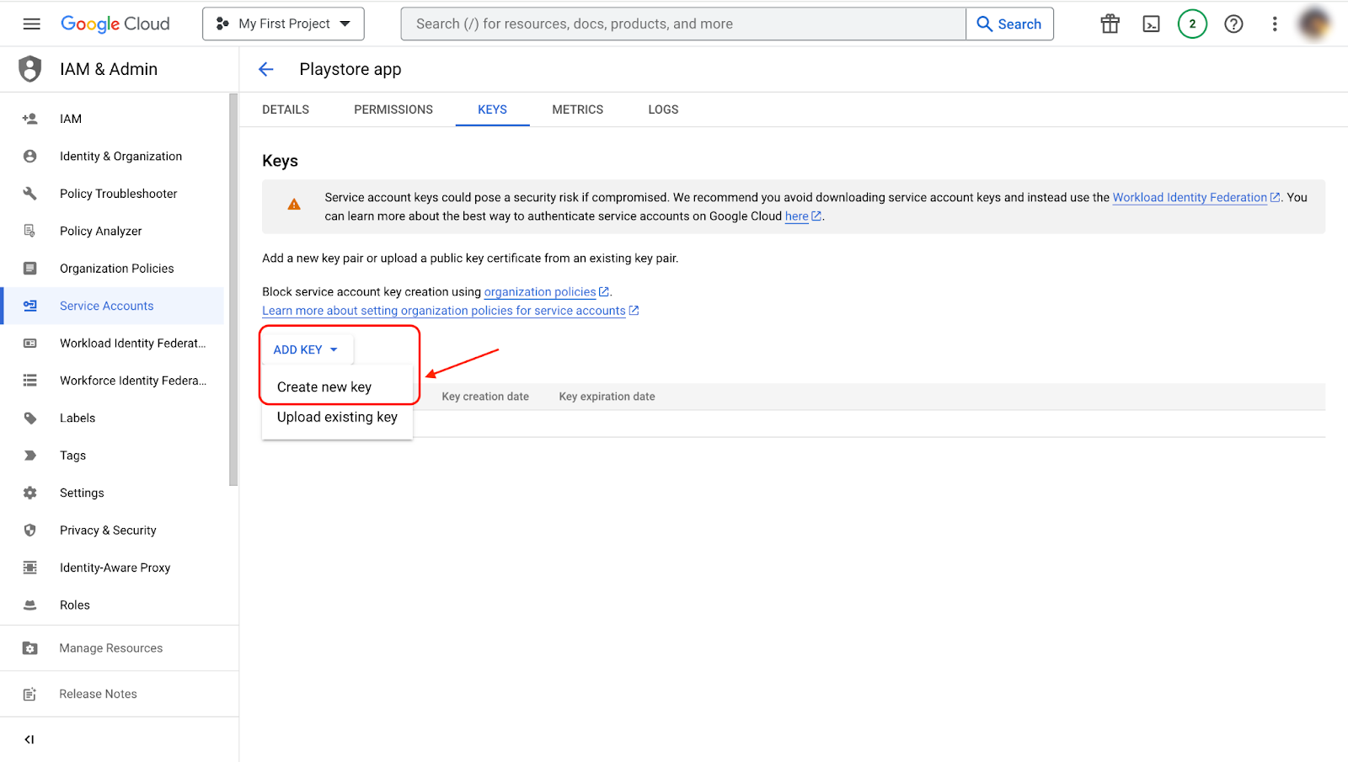Go back using the left arrow

pos(266,69)
